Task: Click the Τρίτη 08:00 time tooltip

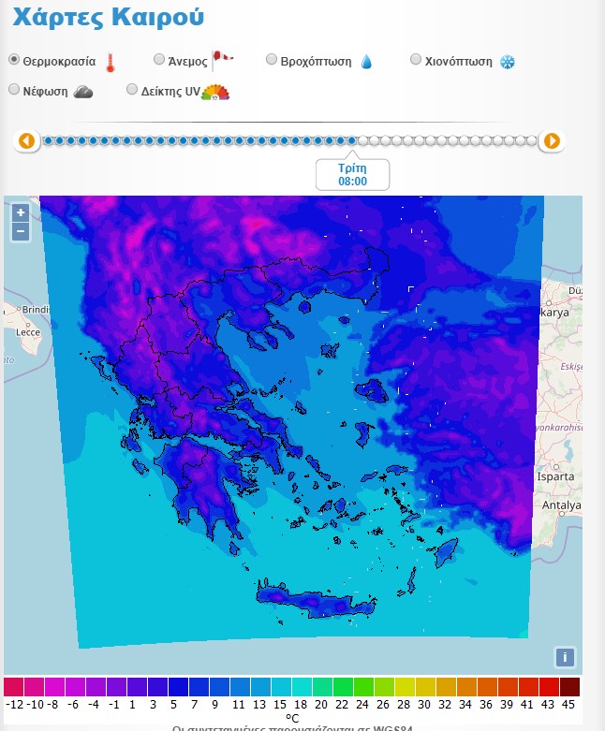Action: (x=353, y=175)
